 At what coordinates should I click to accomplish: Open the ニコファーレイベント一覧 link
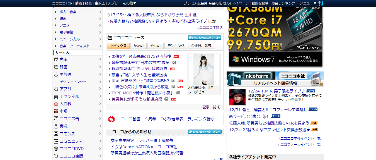pyautogui.click(x=300, y=144)
